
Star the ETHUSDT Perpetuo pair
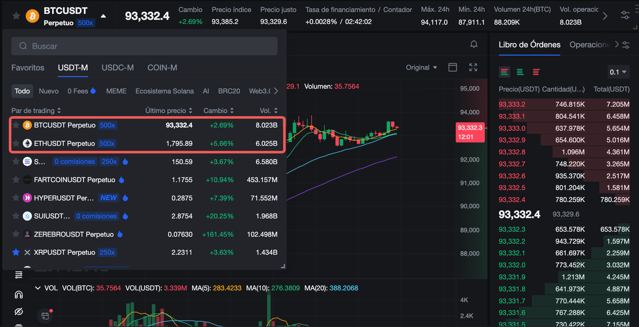click(x=16, y=143)
